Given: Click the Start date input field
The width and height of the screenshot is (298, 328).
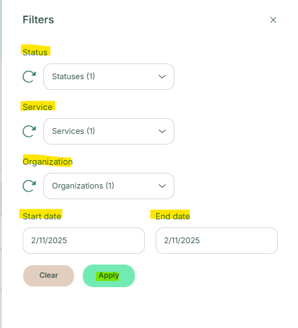Looking at the screenshot, I should pos(83,241).
